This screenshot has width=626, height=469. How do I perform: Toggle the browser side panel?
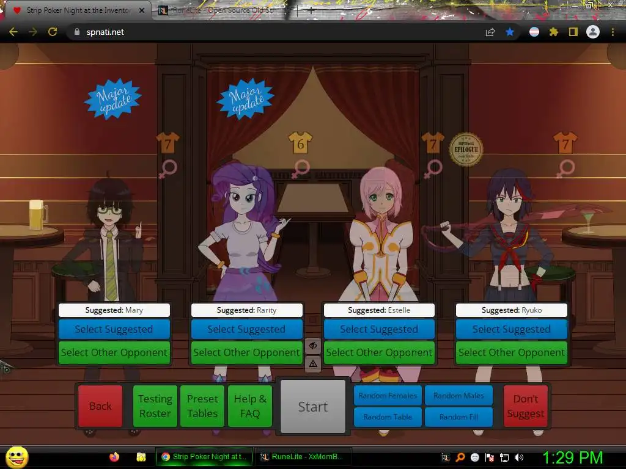click(x=573, y=32)
